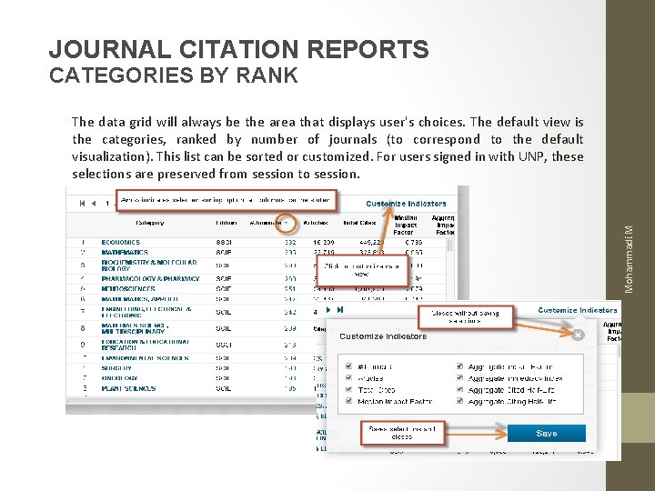This screenshot has width=655, height=491.
Task: Open the MATHEMATICS, APPLIED category
Action: (x=140, y=299)
